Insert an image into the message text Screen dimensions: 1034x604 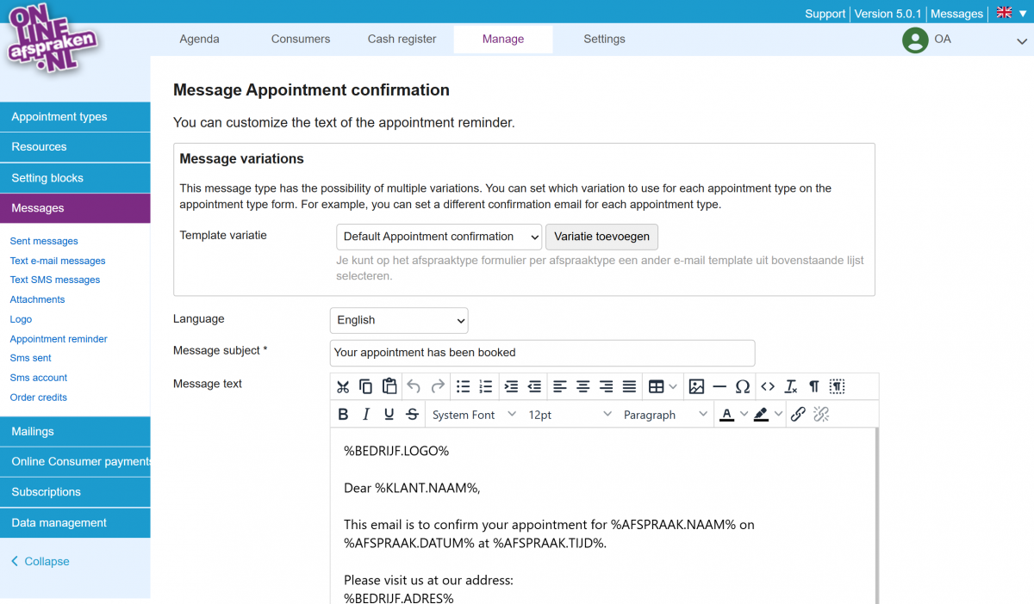coord(696,386)
